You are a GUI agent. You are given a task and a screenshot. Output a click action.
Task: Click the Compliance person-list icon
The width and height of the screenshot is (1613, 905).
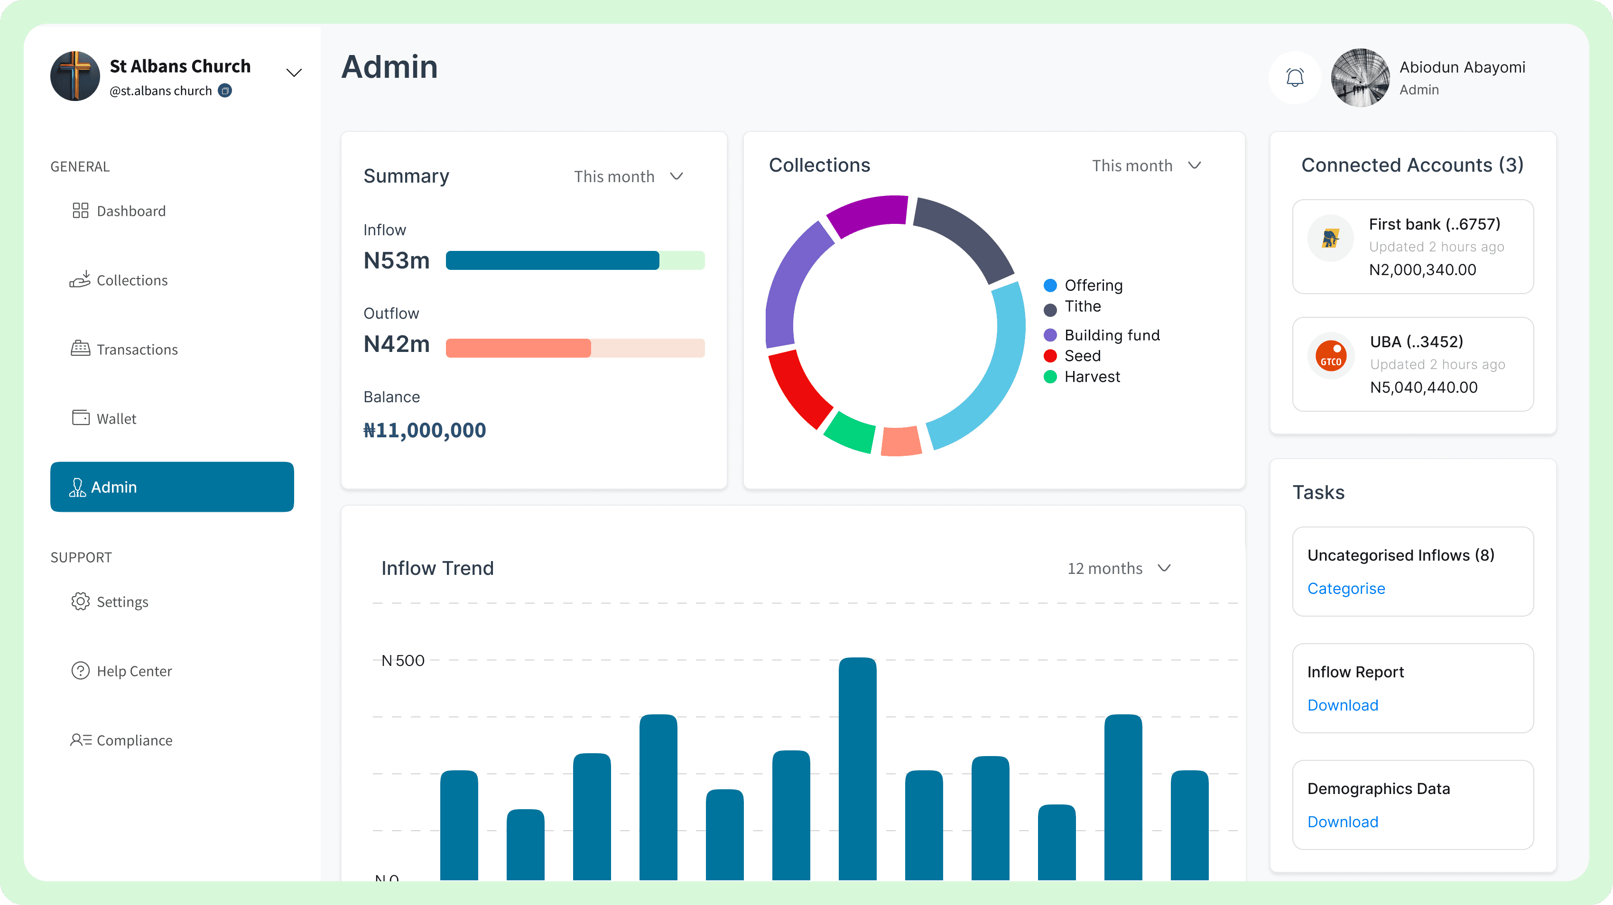click(81, 740)
